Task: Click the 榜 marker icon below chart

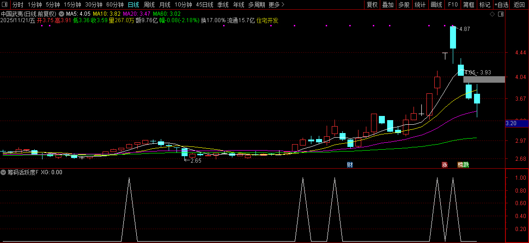Action: (460, 164)
